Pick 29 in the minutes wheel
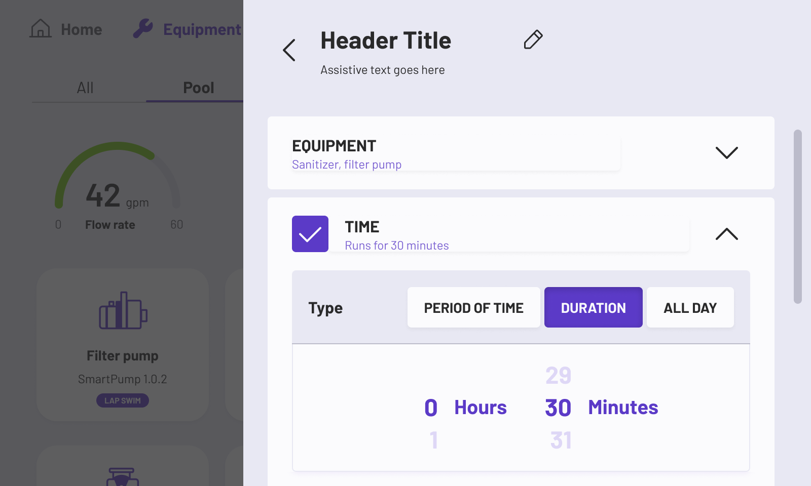Viewport: 811px width, 486px height. 558,375
